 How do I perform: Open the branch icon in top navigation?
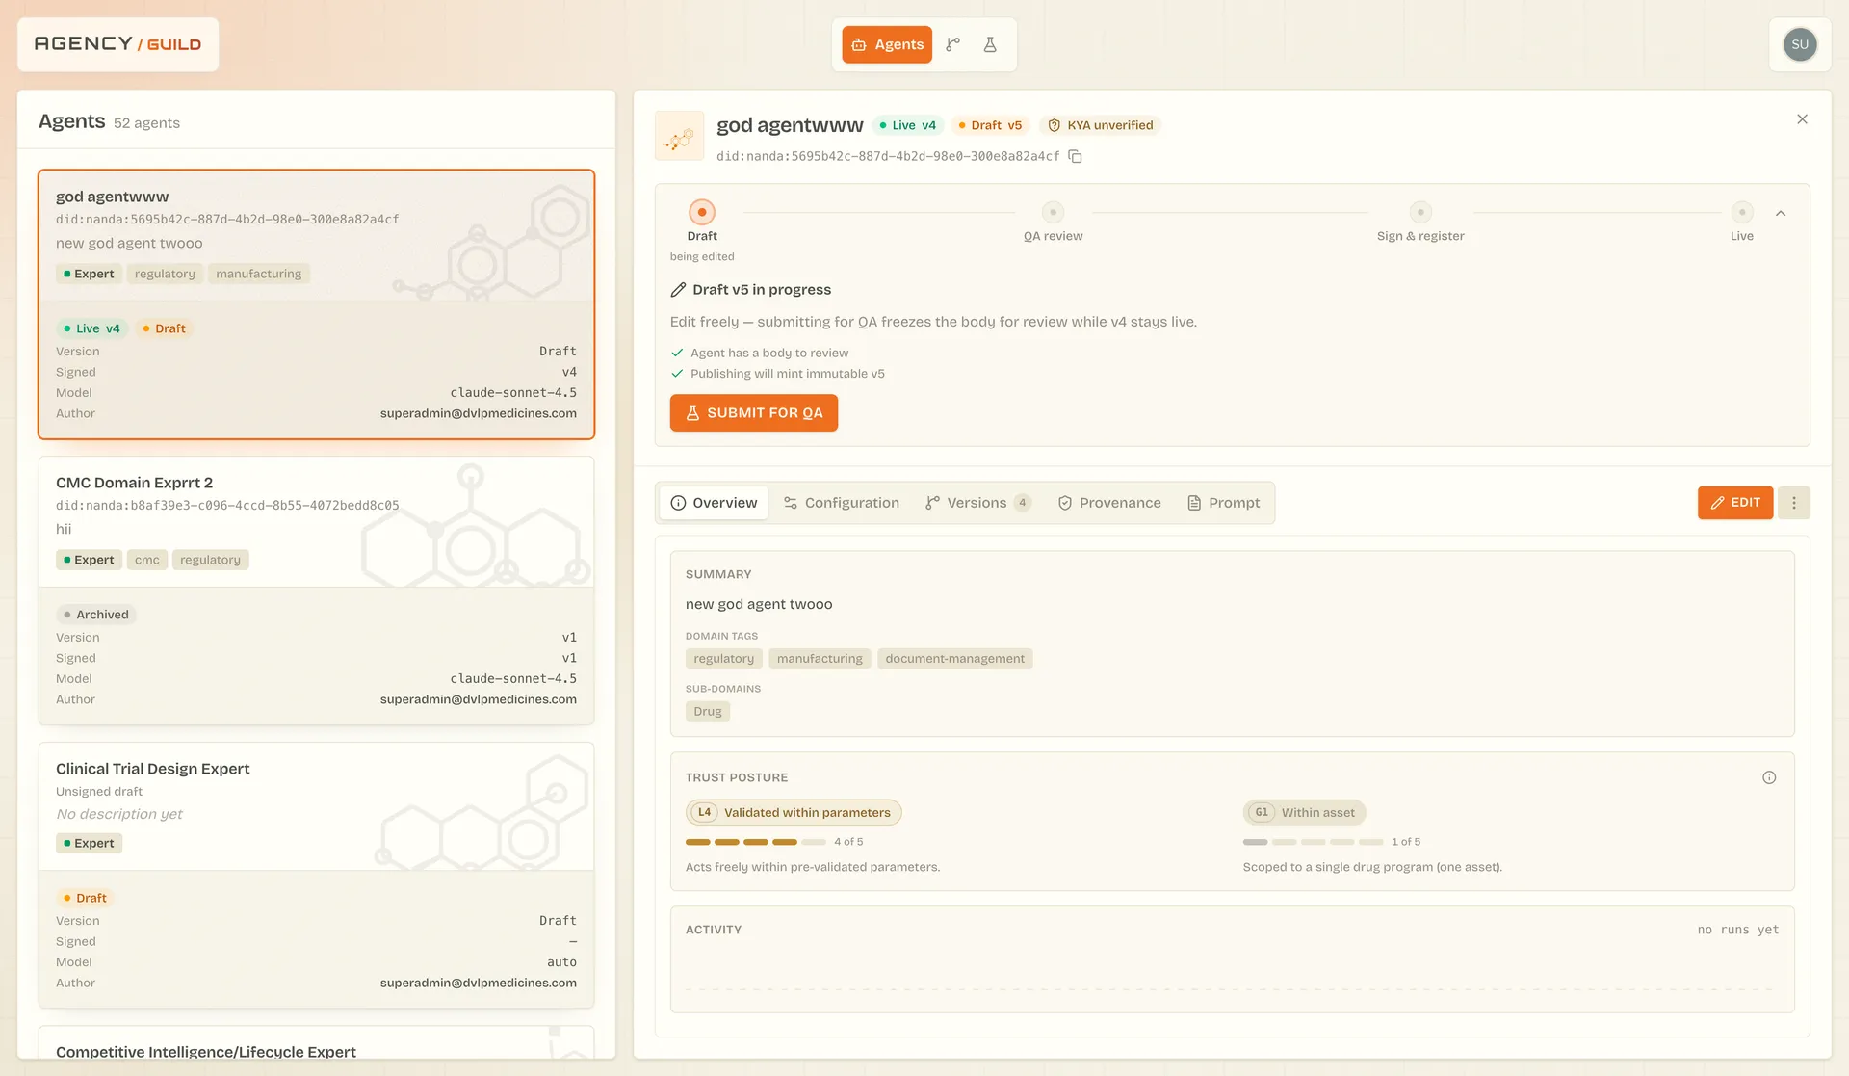click(x=952, y=44)
